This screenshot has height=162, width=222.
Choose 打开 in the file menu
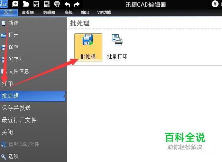coord(13,35)
